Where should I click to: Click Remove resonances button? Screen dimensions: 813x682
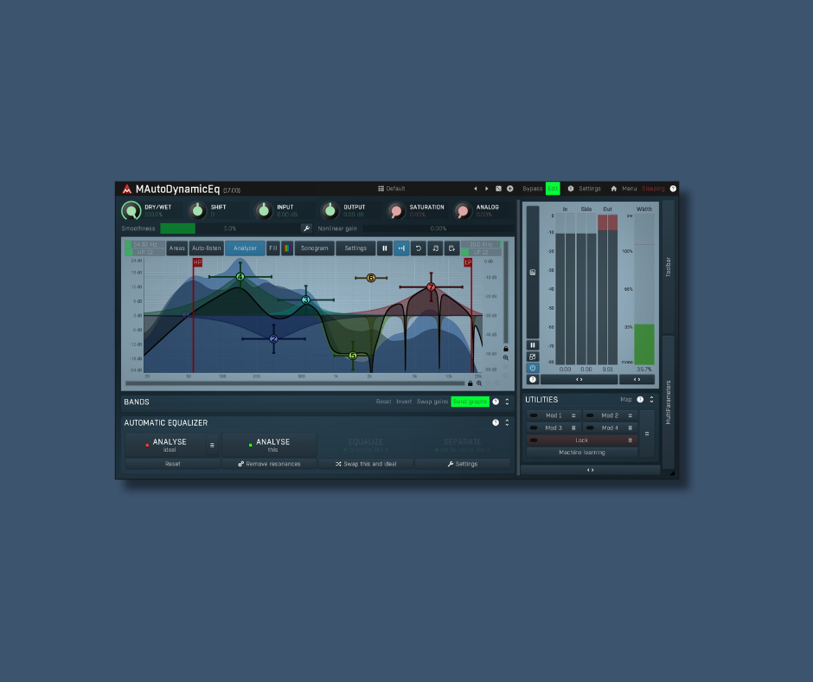pos(269,464)
